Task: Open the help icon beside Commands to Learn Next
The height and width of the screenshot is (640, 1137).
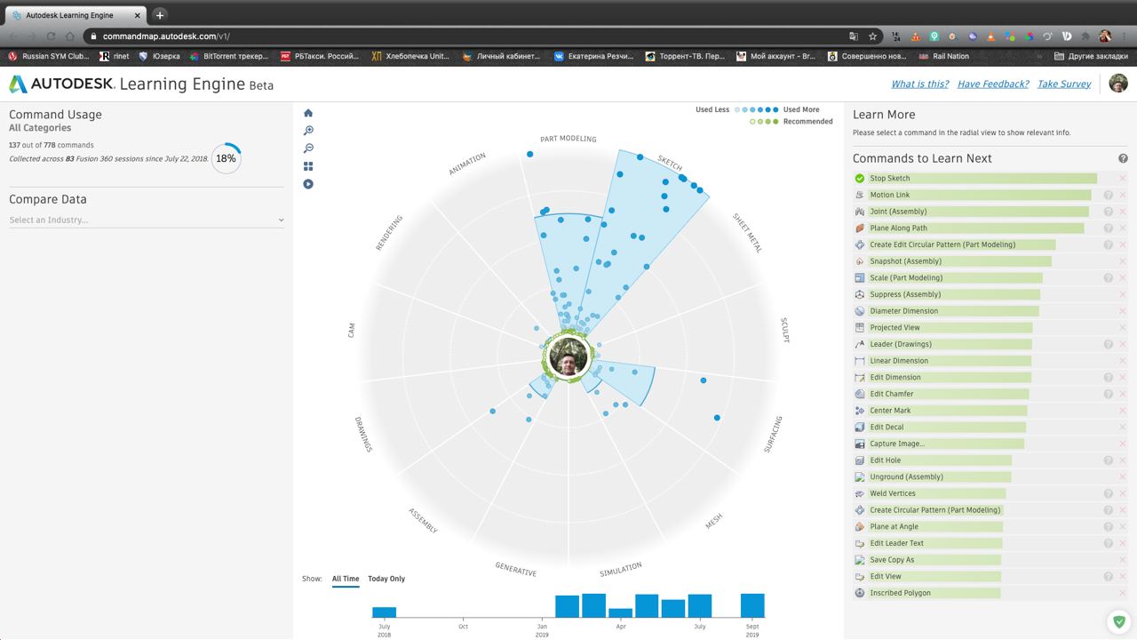Action: pos(1123,158)
